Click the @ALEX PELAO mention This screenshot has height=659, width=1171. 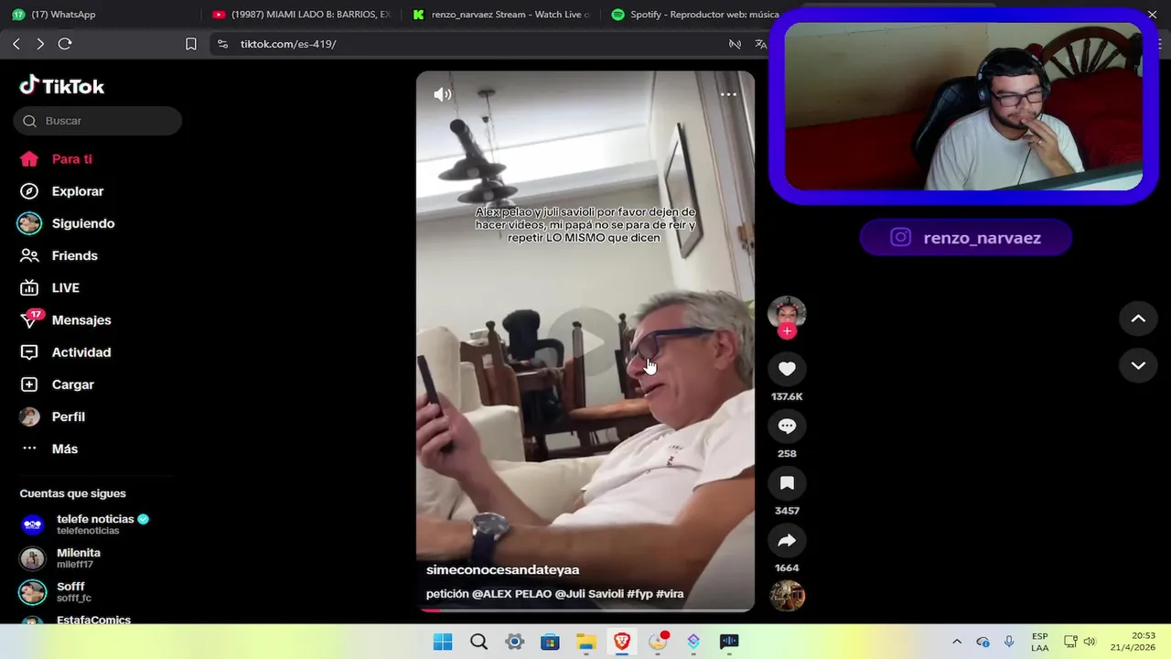(x=510, y=594)
